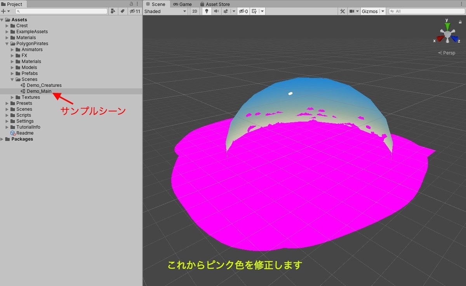Select the Demo_Main scene asset
This screenshot has height=286, width=466.
[x=39, y=92]
